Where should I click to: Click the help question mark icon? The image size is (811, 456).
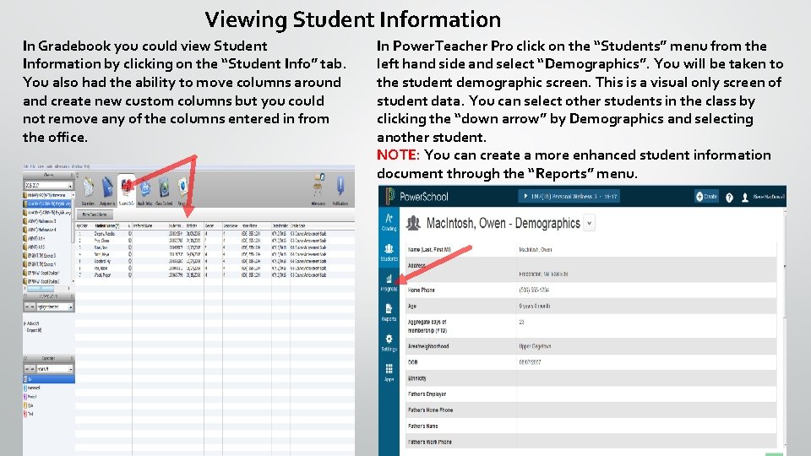coord(729,197)
